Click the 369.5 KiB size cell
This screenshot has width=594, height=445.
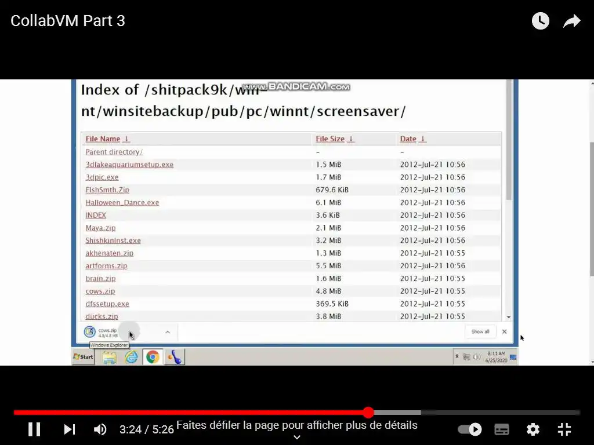pyautogui.click(x=332, y=304)
